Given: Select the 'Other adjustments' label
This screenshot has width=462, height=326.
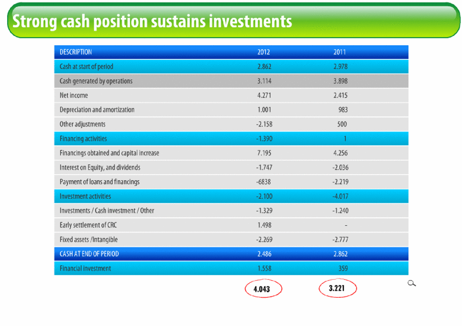Looking at the screenshot, I should click(83, 124).
